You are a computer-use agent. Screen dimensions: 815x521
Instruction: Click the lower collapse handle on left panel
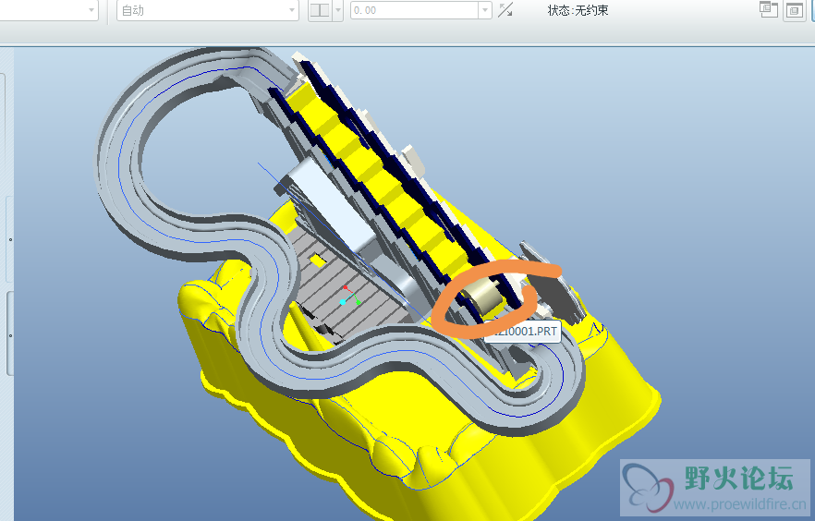coord(10,335)
